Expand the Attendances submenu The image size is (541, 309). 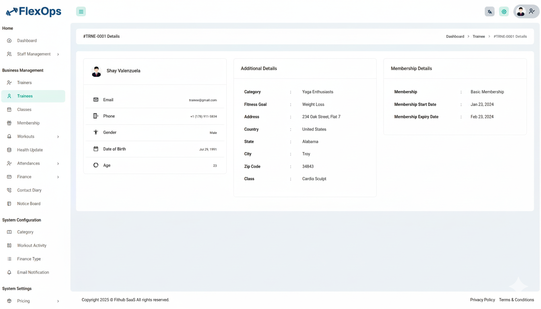58,164
